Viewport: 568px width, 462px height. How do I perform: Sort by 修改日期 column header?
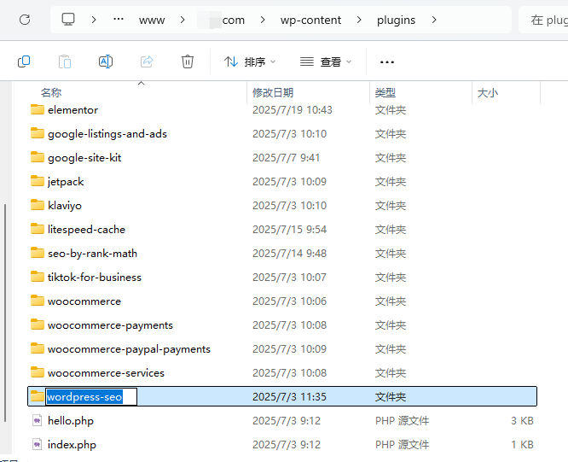pyautogui.click(x=273, y=93)
